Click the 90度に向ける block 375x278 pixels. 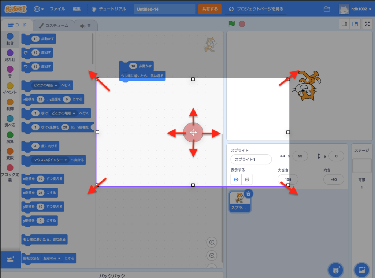(40, 146)
